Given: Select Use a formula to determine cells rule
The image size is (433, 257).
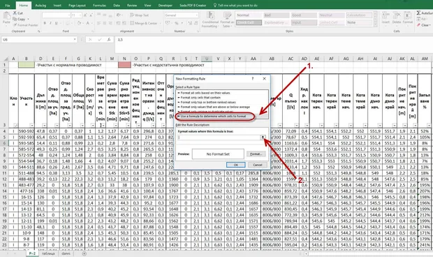Looking at the screenshot, I should point(214,116).
